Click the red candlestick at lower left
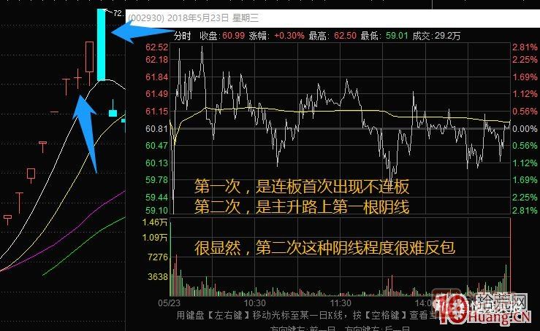 tap(31, 174)
